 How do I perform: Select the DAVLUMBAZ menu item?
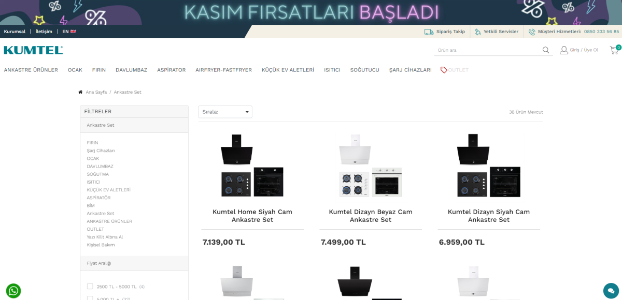[x=131, y=70]
